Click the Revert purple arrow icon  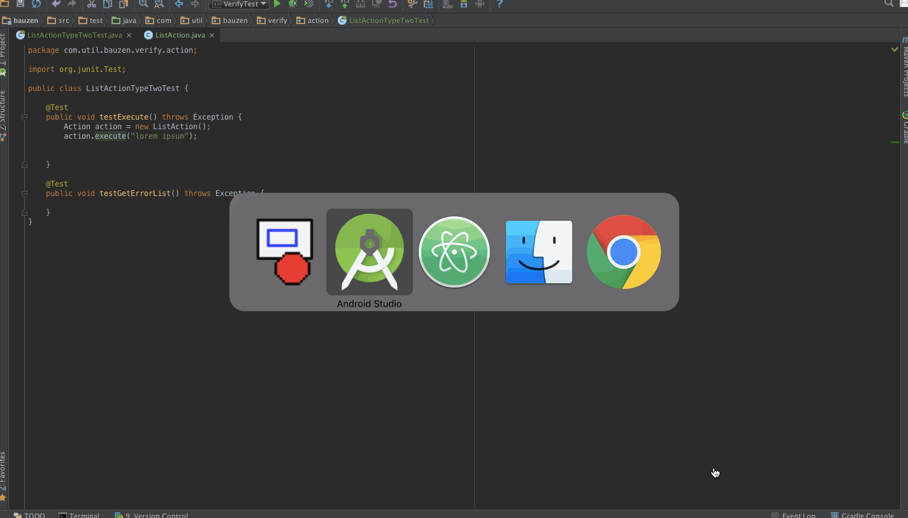click(x=393, y=4)
